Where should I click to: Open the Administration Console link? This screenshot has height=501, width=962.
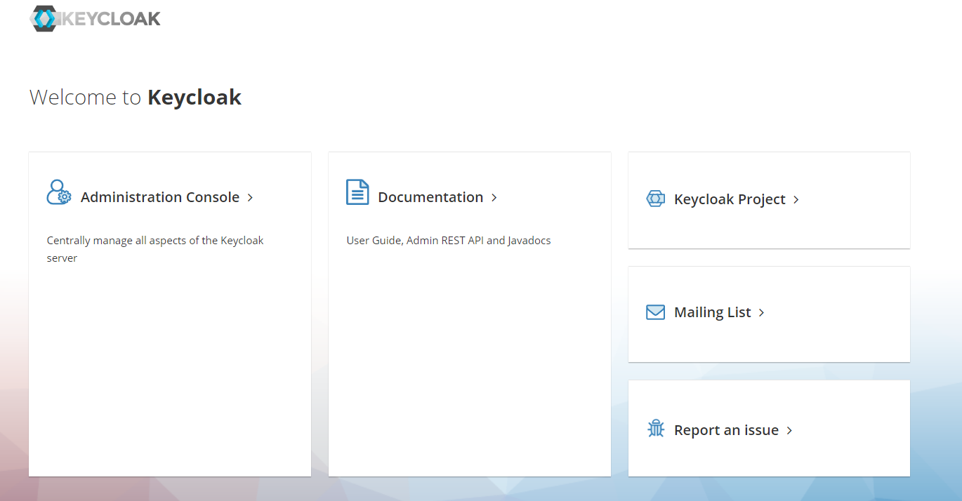(160, 197)
